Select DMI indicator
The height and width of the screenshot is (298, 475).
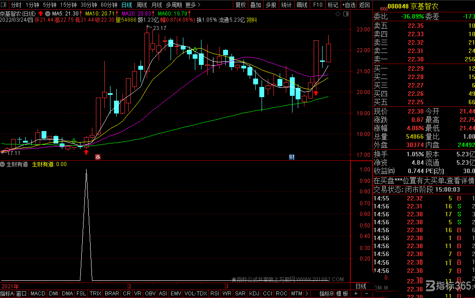[53, 294]
